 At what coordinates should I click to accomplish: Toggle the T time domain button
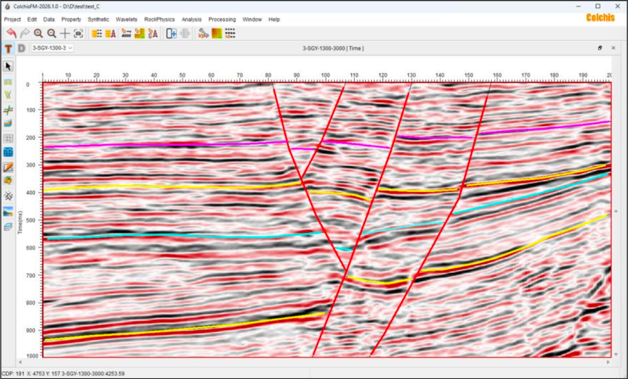[9, 48]
